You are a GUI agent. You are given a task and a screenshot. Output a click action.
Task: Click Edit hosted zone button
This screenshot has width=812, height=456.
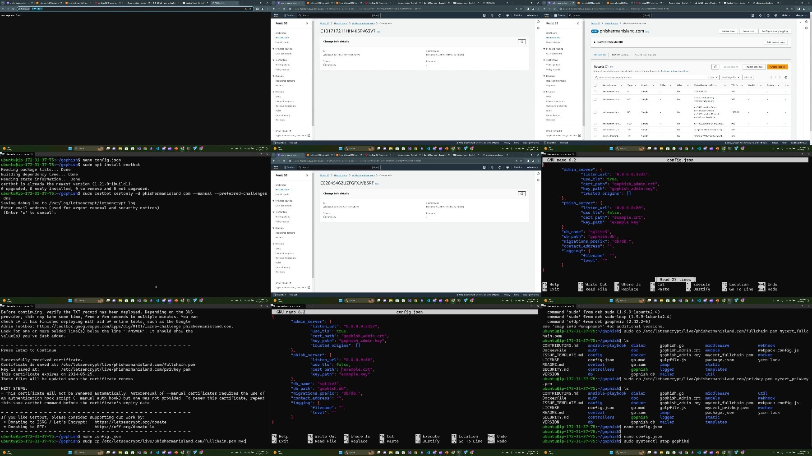776,42
